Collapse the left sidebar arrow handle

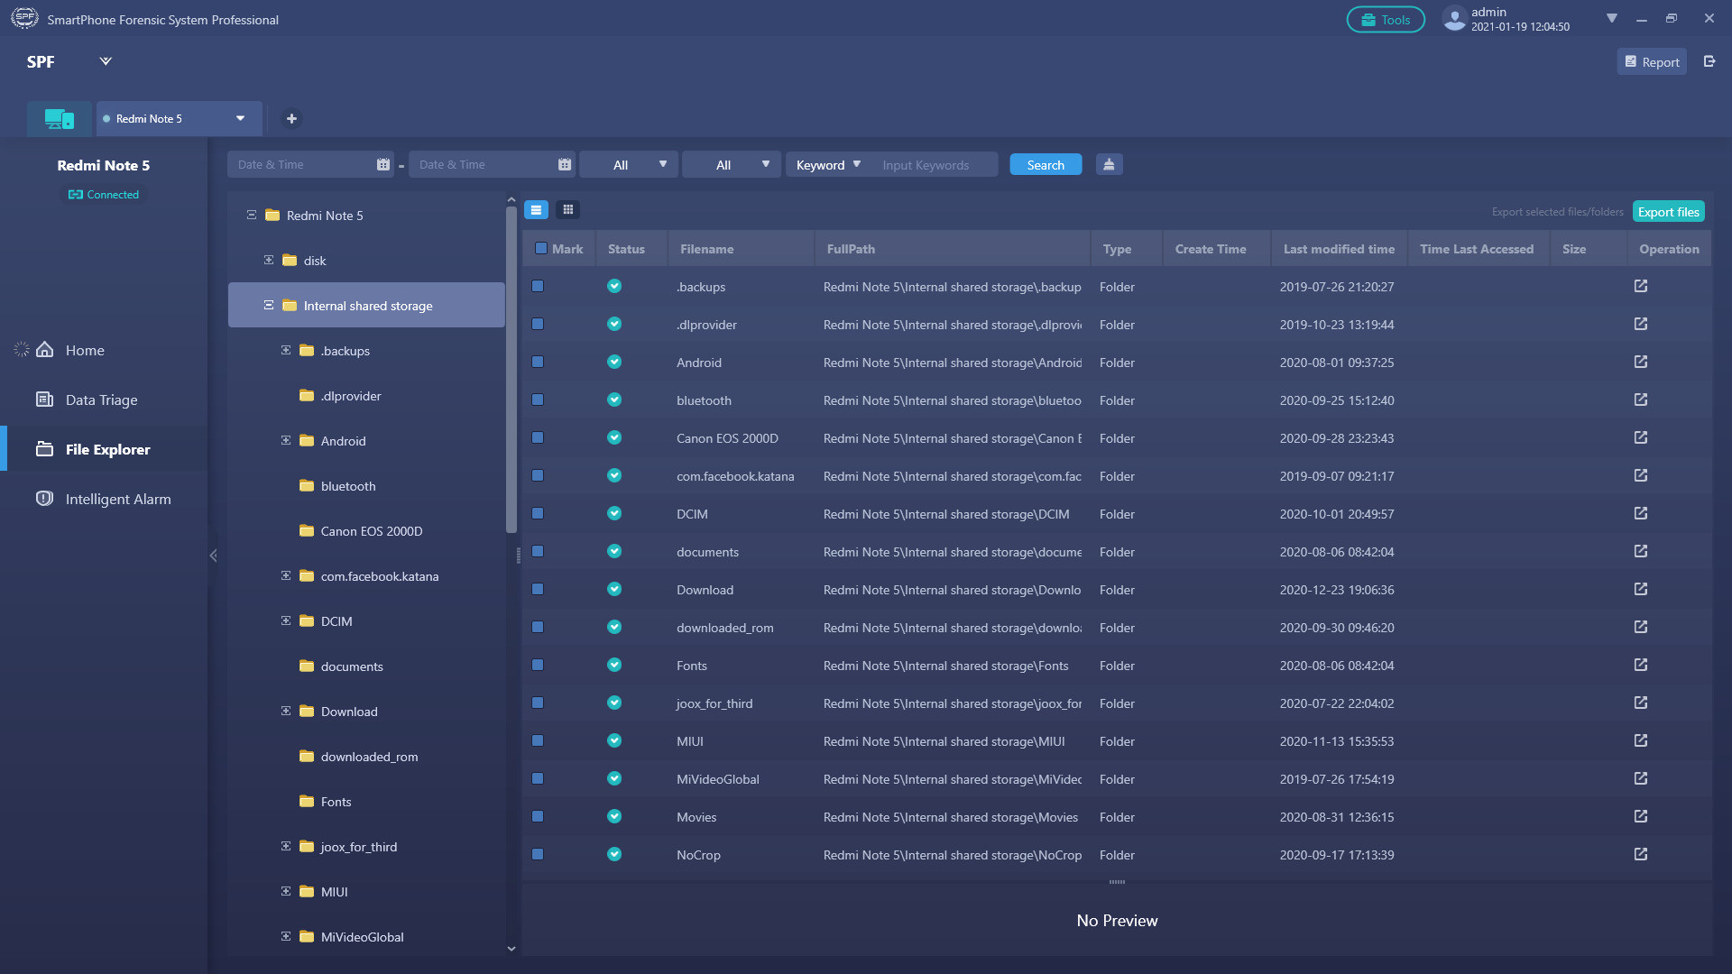[x=213, y=556]
